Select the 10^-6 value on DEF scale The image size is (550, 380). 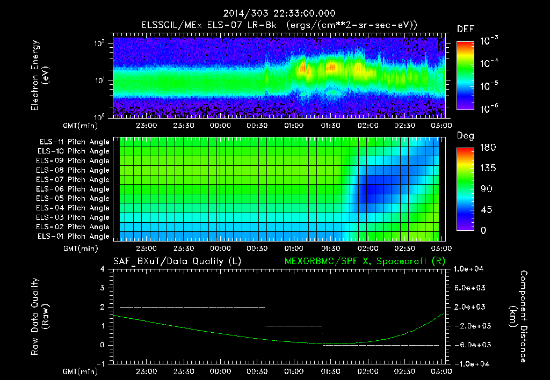pyautogui.click(x=489, y=108)
